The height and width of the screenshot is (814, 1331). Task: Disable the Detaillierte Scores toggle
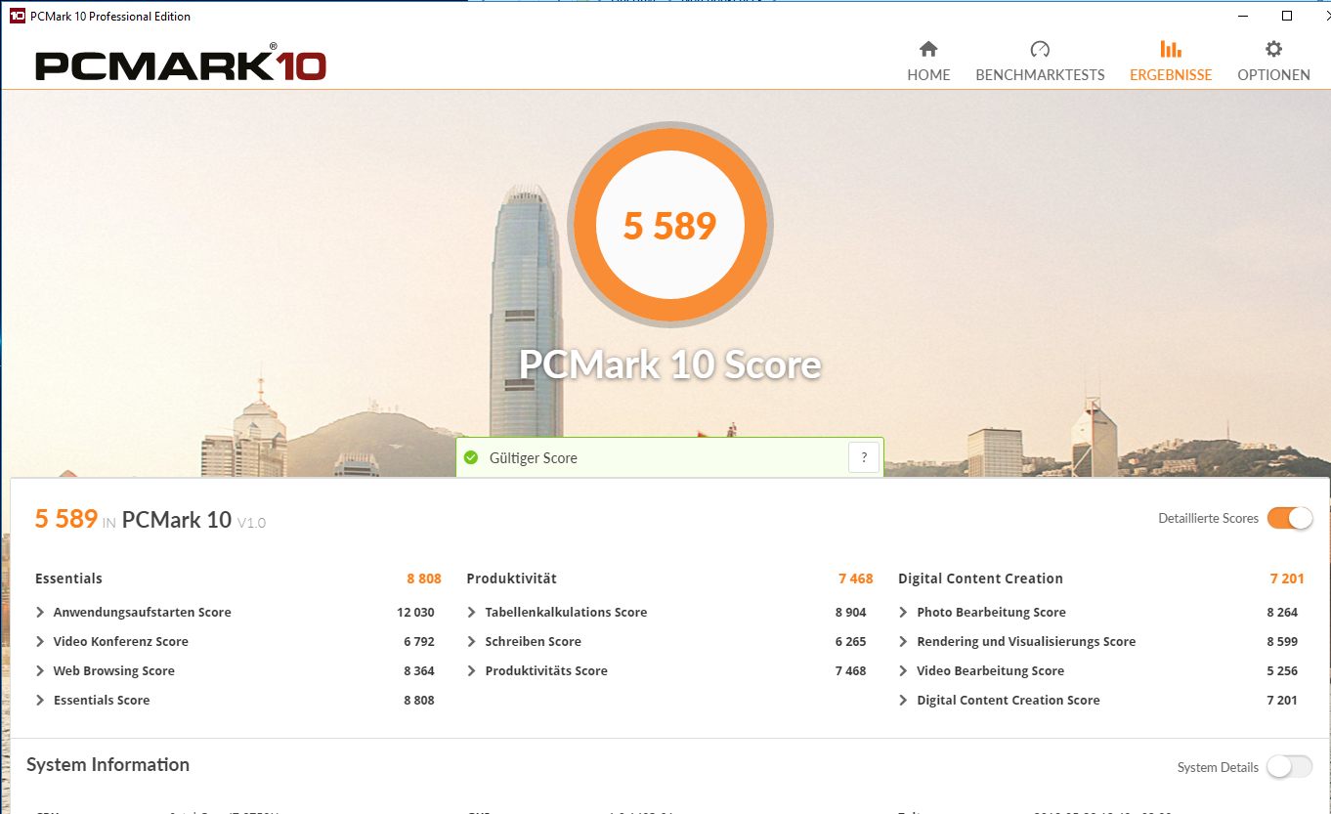1289,519
